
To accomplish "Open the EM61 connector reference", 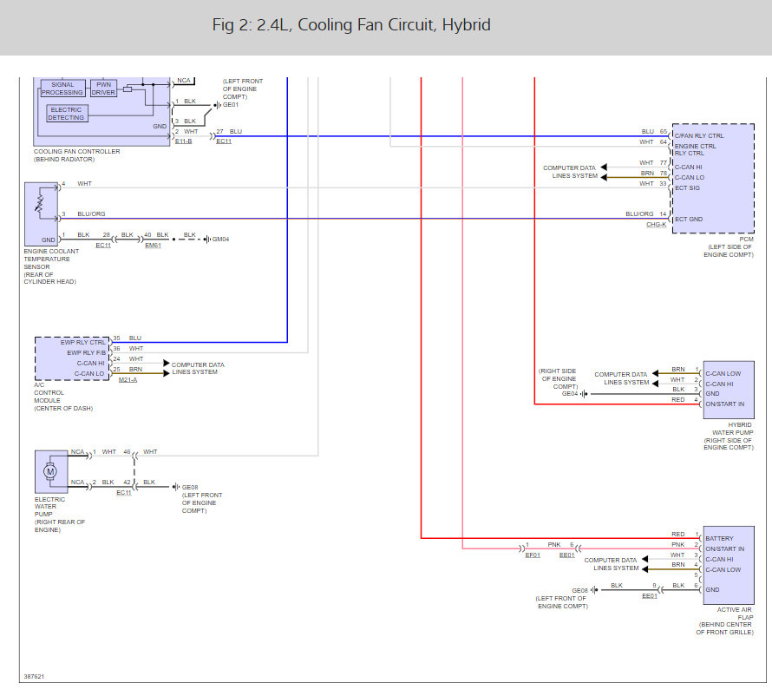I will click(154, 246).
